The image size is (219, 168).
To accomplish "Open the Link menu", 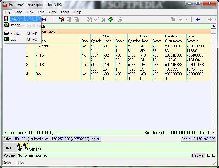I will click(30, 12).
